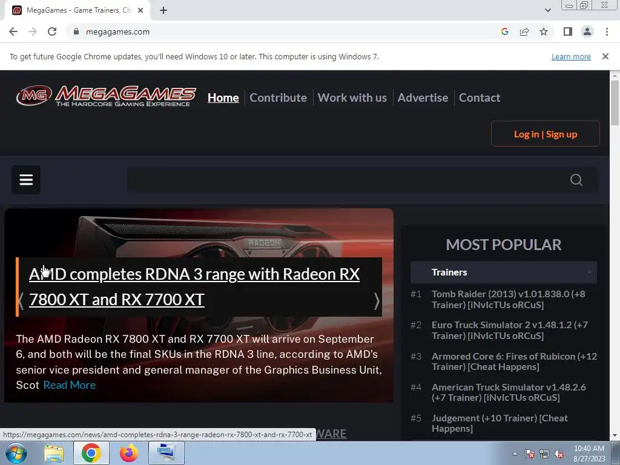Click the taskbar clock showing 10:40 AM

point(589,453)
